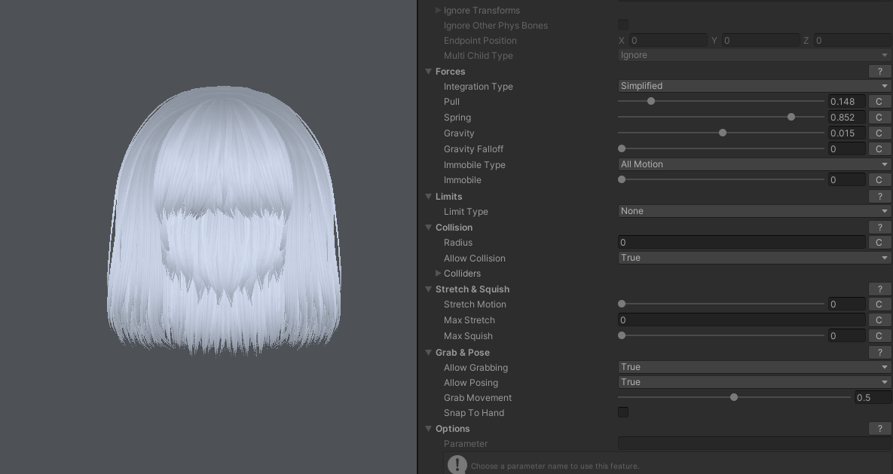Screen dimensions: 893x474
Task: Open help for Limits section
Action: (880, 196)
